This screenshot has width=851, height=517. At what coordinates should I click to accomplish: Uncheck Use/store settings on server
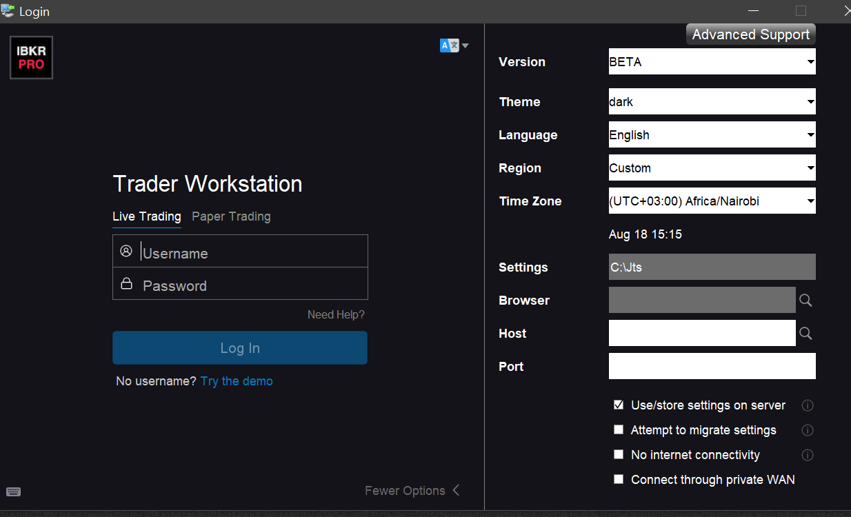(619, 405)
